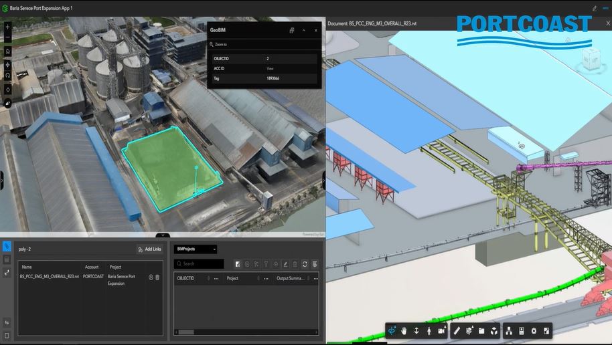The height and width of the screenshot is (345, 612).
Task: Click the table edit pencil icon
Action: click(x=285, y=264)
